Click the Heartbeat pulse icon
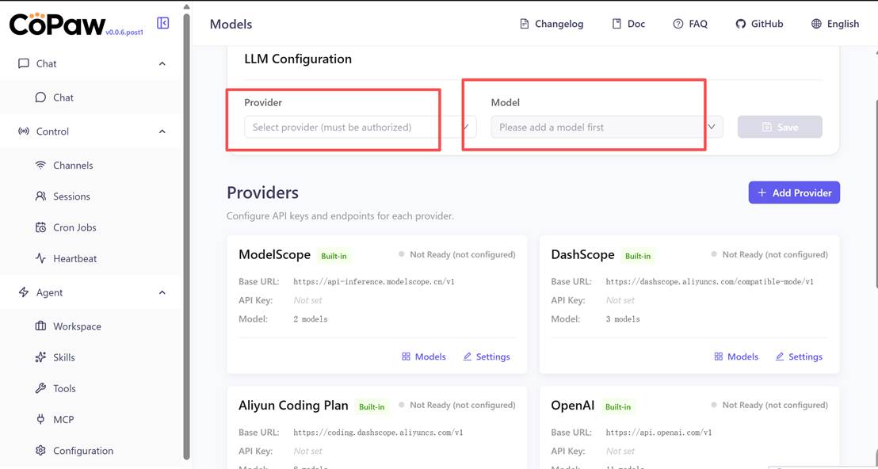 pos(40,258)
